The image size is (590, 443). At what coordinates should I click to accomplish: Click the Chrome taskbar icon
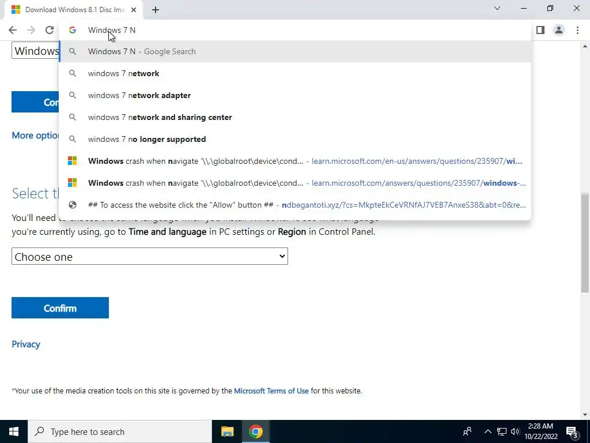tap(255, 431)
